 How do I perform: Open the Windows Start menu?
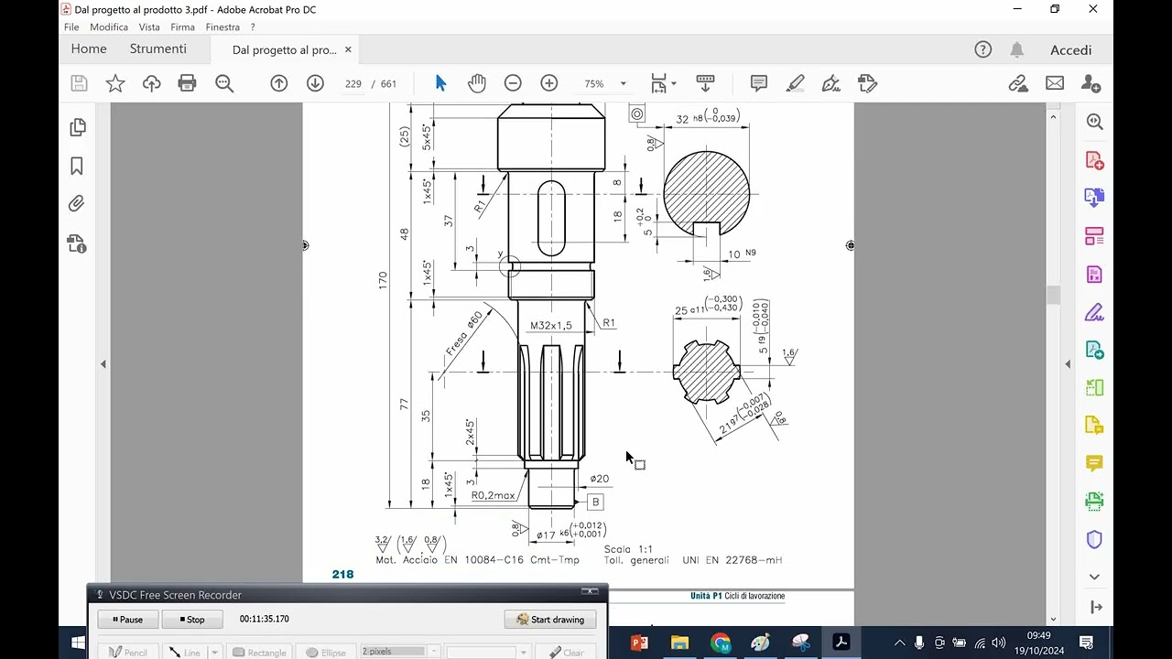pyautogui.click(x=78, y=643)
